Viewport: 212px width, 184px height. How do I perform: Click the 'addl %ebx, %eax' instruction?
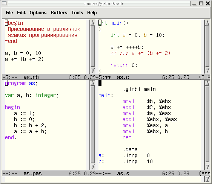[x=150, y=119]
